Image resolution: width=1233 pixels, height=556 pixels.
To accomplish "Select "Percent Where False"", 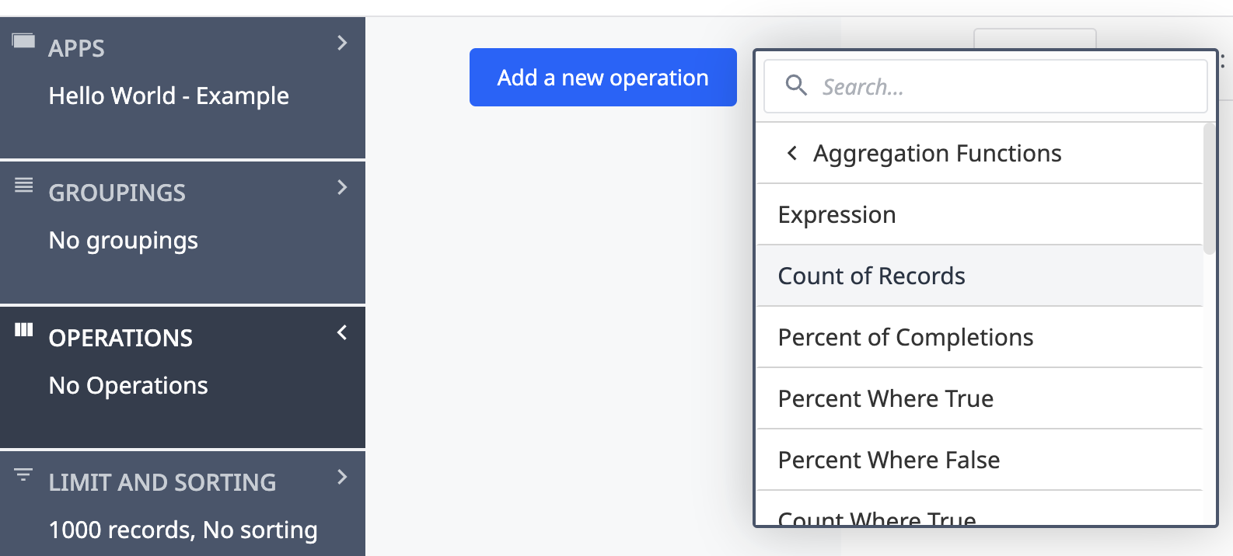I will click(889, 460).
